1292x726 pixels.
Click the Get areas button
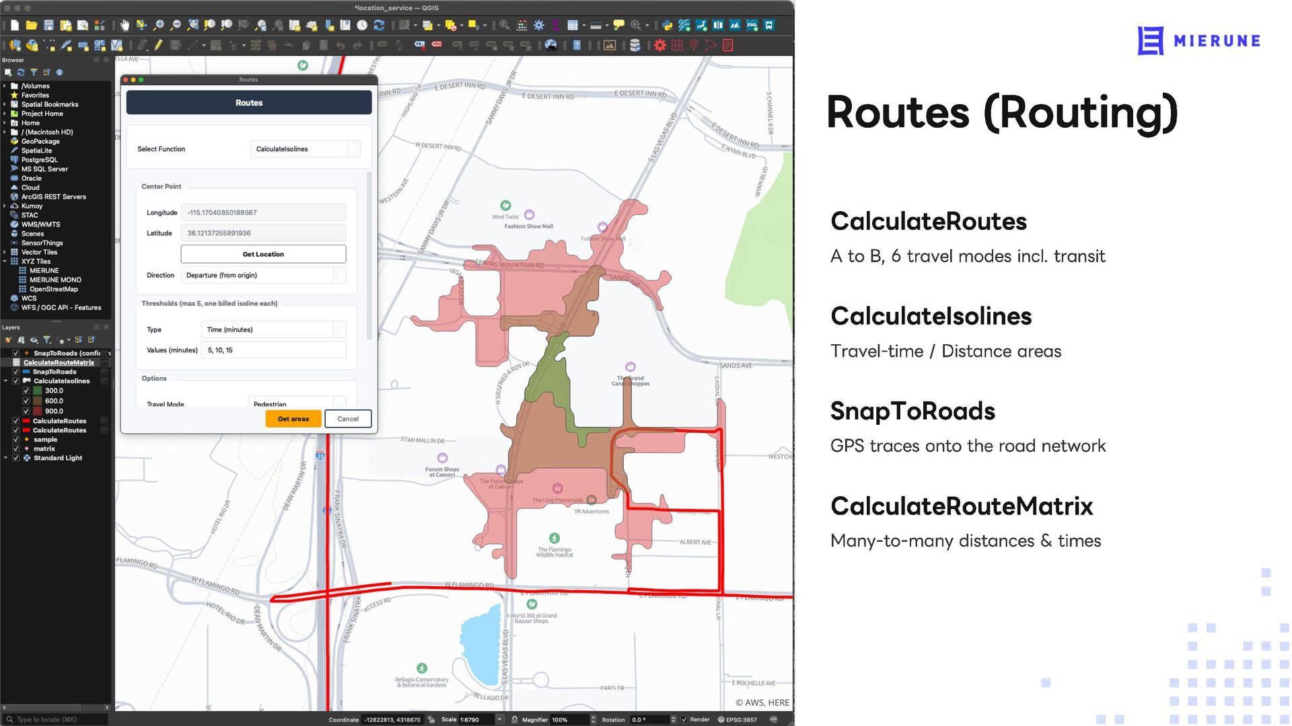coord(293,419)
